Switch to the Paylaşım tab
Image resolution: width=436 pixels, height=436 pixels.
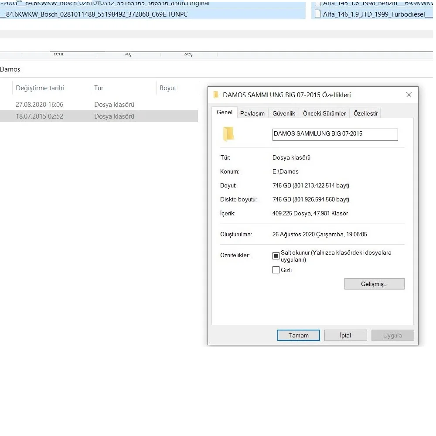(252, 113)
